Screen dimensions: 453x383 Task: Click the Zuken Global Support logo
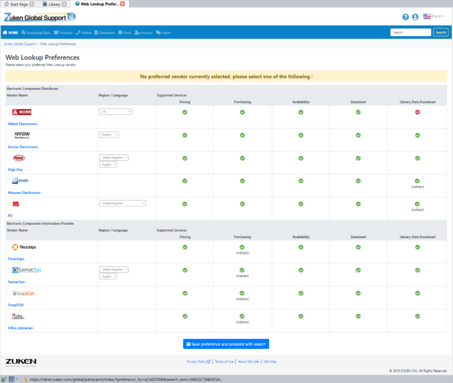40,17
